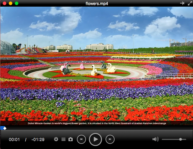The width and height of the screenshot is (193, 149).
Task: Toggle remaining time display -01:29
Action: tap(38, 140)
